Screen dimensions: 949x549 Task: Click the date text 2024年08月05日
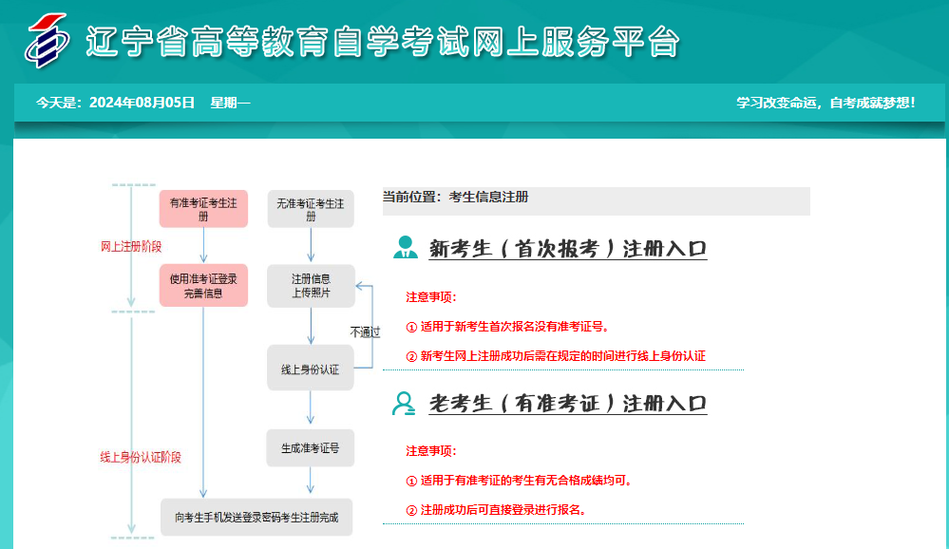pyautogui.click(x=142, y=103)
